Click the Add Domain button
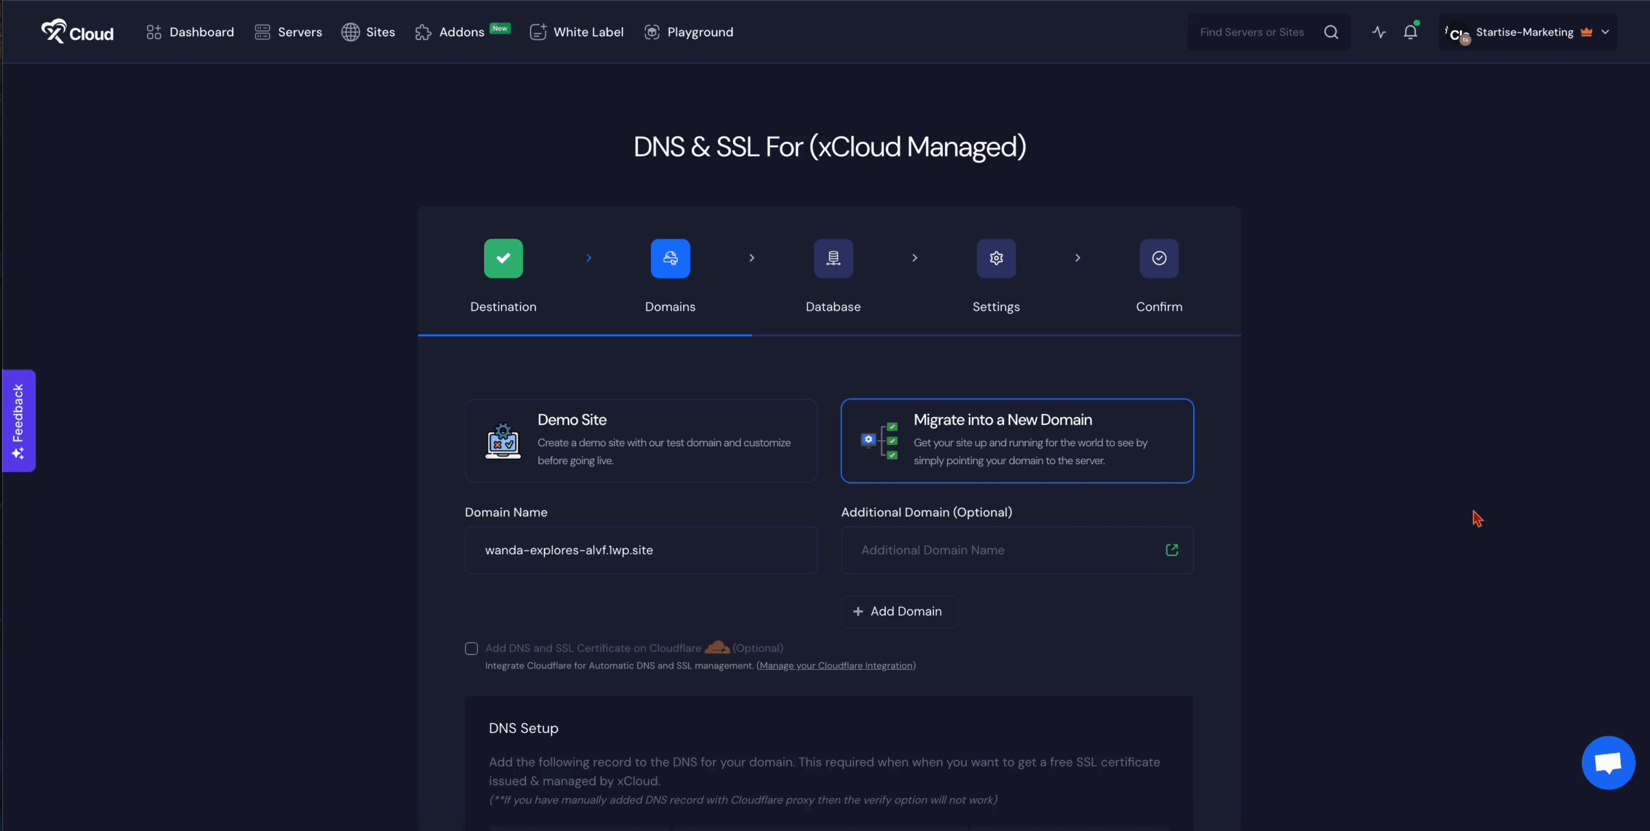 point(899,611)
